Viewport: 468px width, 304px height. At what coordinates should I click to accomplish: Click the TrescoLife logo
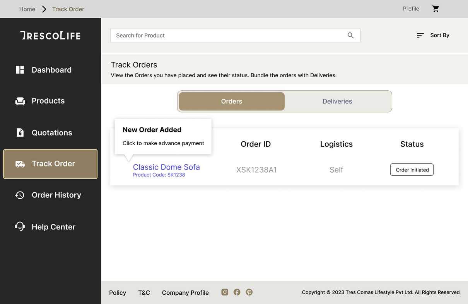[50, 36]
